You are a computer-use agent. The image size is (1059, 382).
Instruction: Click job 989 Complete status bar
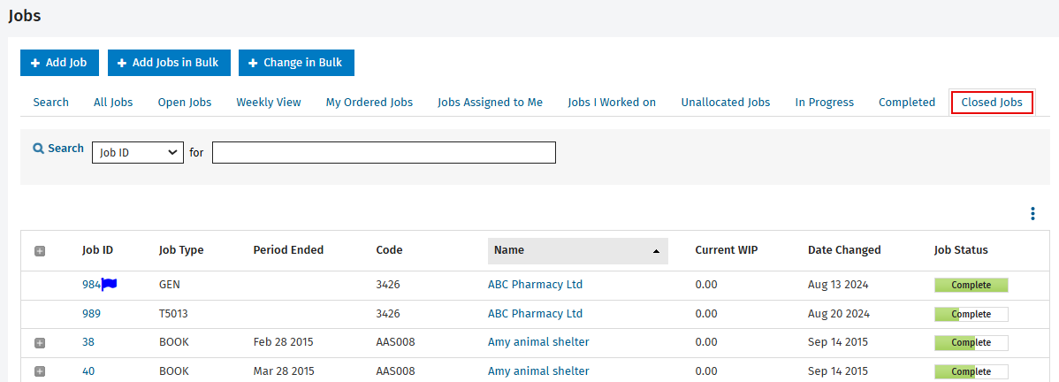pos(971,315)
